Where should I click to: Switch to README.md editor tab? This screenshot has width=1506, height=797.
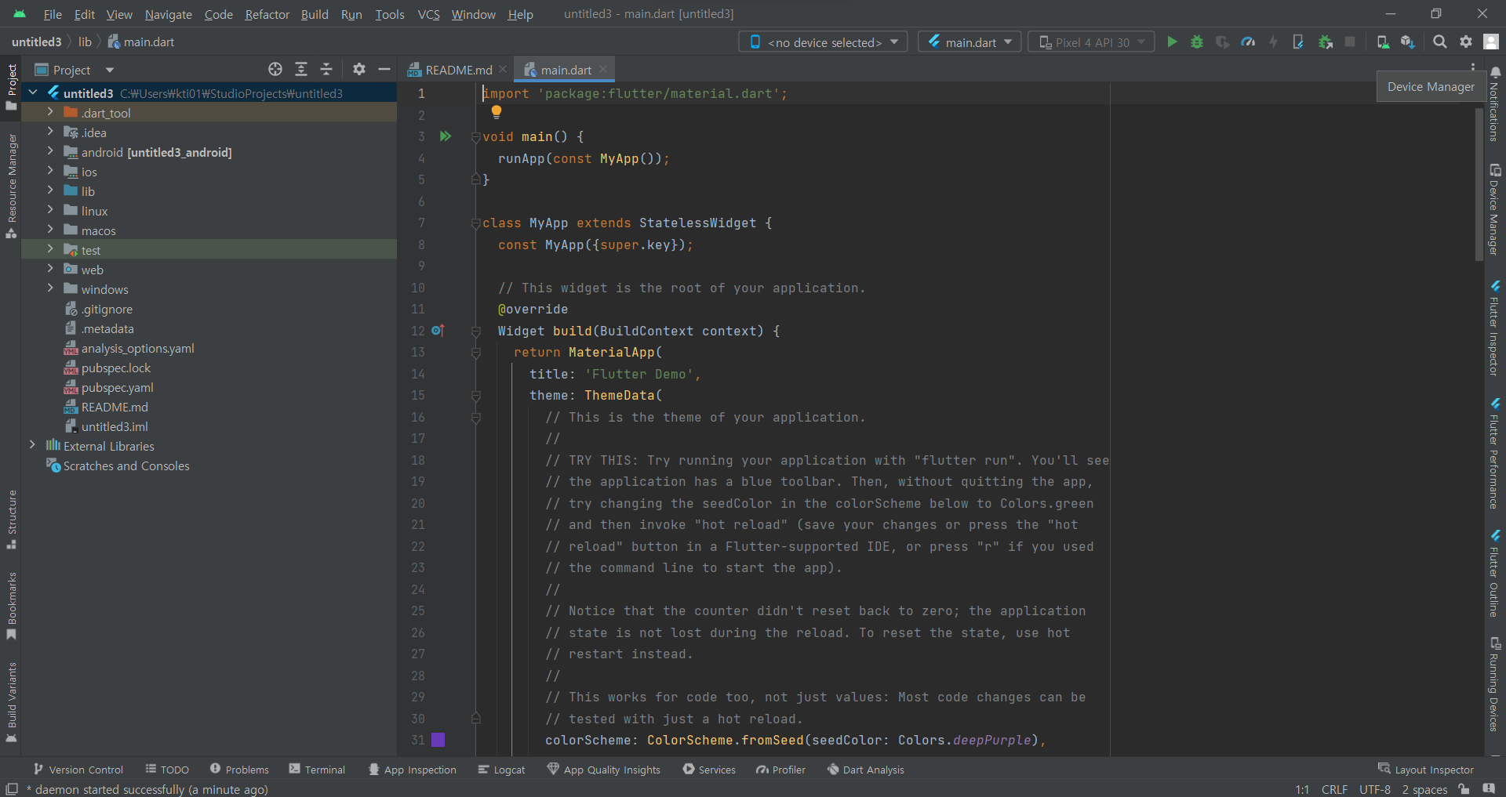[x=458, y=70]
